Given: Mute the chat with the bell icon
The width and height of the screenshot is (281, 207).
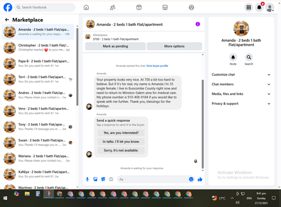Looking at the screenshot, I should click(233, 57).
